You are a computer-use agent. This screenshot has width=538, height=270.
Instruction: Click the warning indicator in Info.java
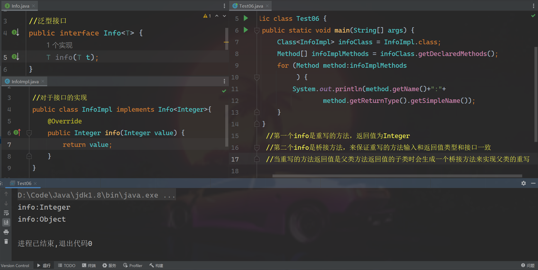click(207, 16)
